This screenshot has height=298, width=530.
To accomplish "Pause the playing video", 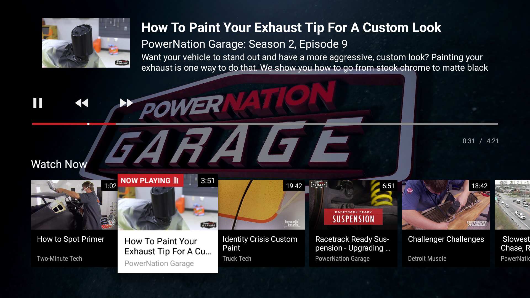I will 38,103.
